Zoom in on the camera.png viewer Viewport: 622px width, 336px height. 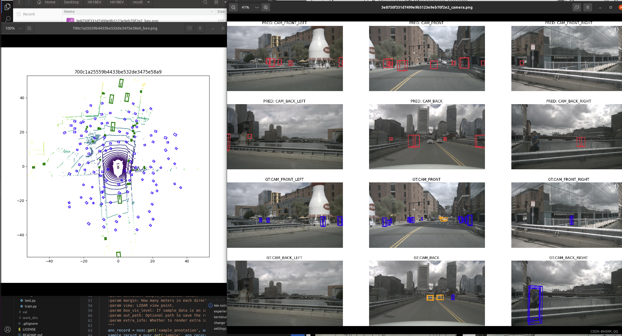point(266,7)
